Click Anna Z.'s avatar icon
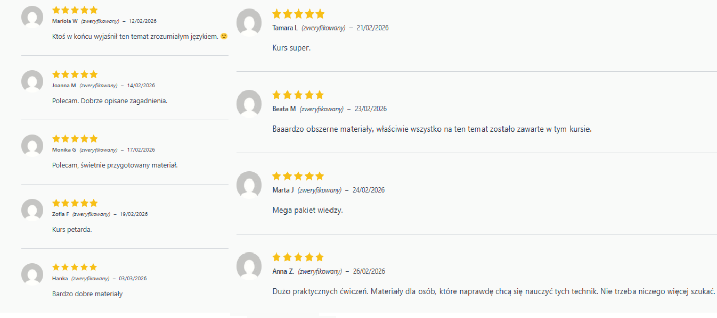Viewport: 717px width, 318px height. [249, 265]
